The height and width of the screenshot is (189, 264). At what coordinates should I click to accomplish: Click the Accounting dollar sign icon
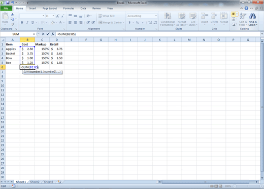point(129,22)
